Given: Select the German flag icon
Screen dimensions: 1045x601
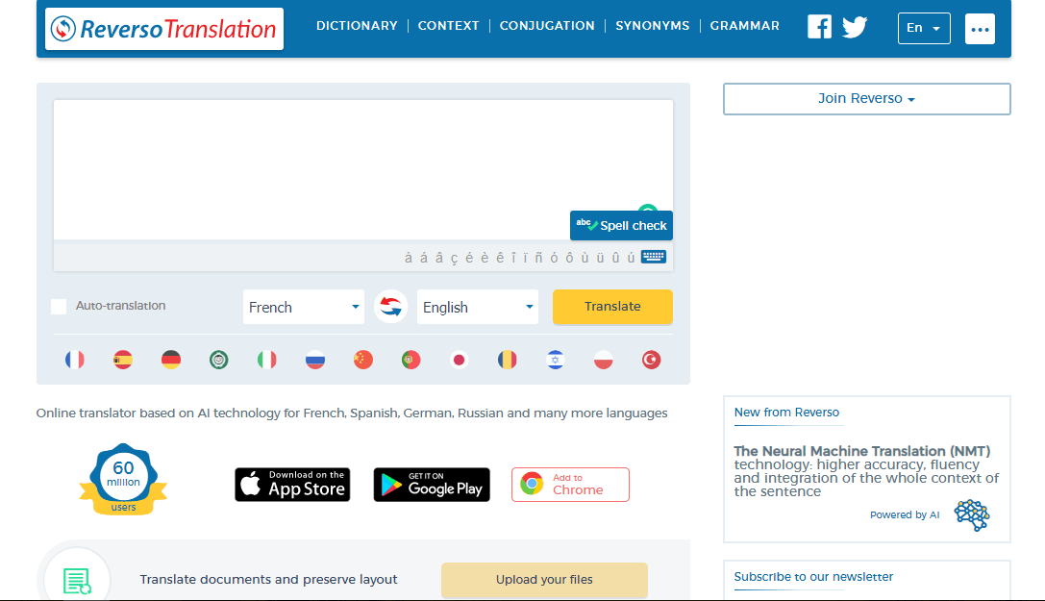Looking at the screenshot, I should click(171, 360).
